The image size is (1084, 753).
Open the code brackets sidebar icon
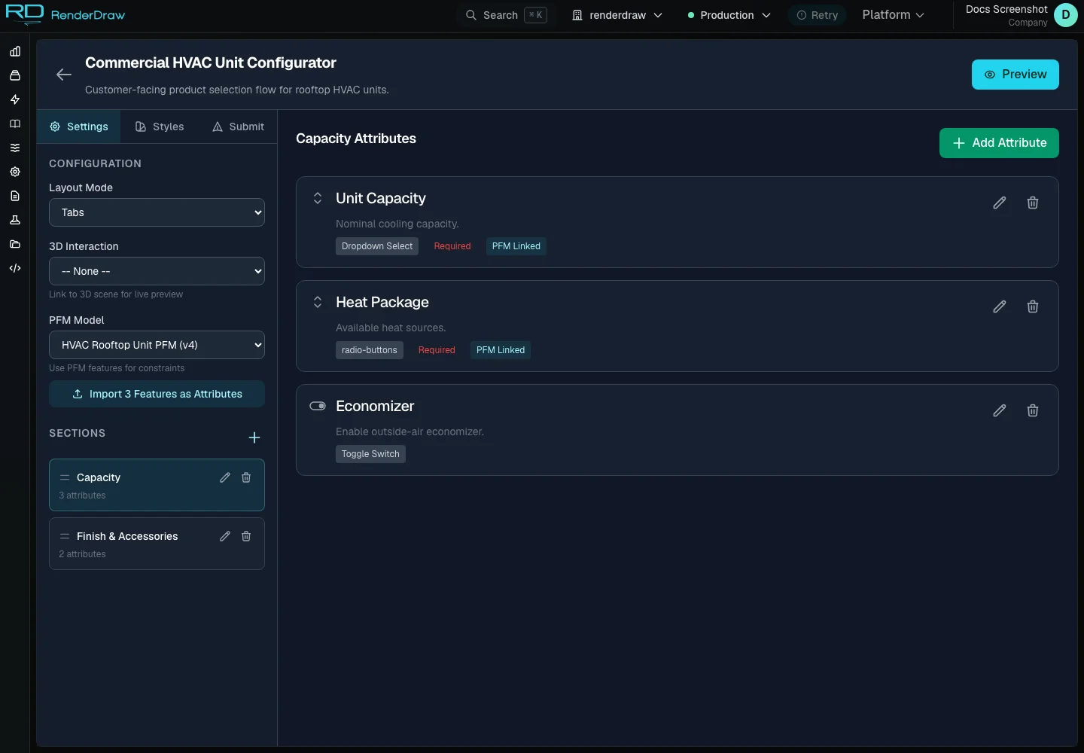[15, 268]
